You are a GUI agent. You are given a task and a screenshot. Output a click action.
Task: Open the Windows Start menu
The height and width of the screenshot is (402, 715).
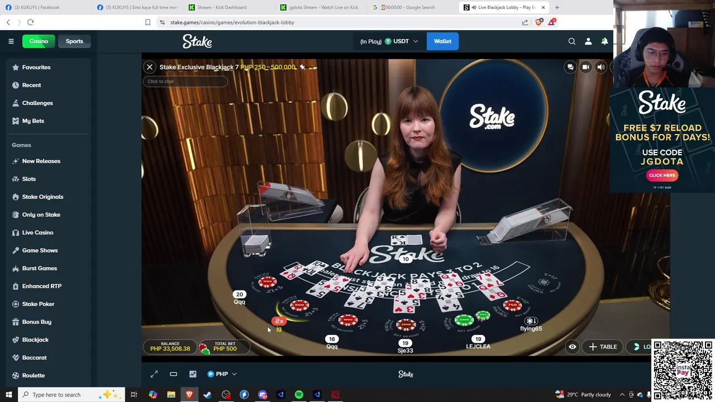(x=8, y=395)
